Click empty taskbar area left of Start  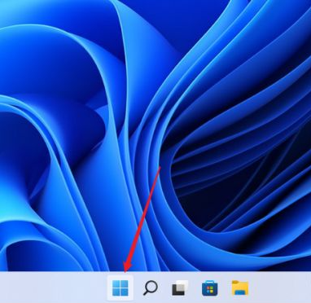(53, 288)
